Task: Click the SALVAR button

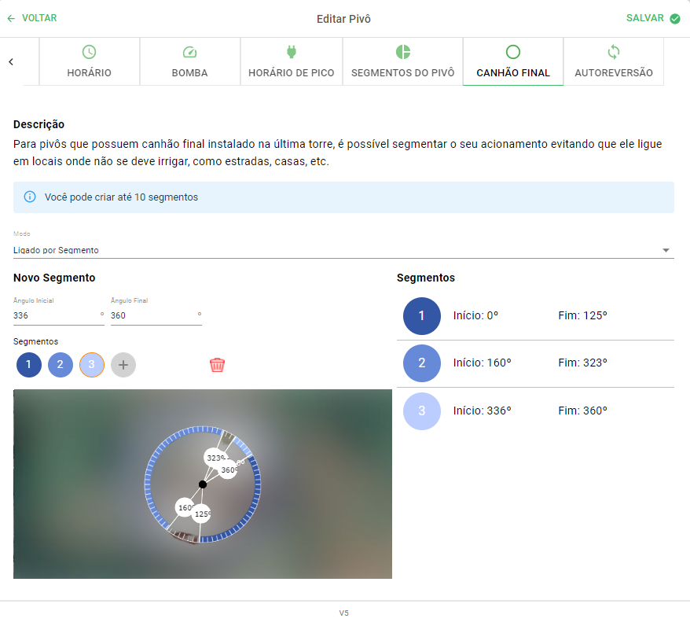Action: 653,18
